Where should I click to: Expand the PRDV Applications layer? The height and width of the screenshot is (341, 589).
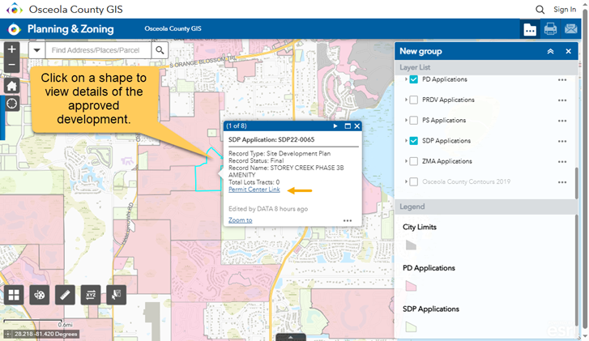coord(406,100)
